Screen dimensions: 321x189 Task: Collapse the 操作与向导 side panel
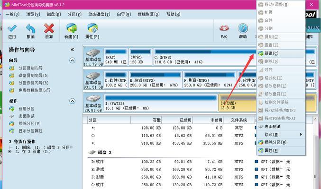(x=72, y=50)
